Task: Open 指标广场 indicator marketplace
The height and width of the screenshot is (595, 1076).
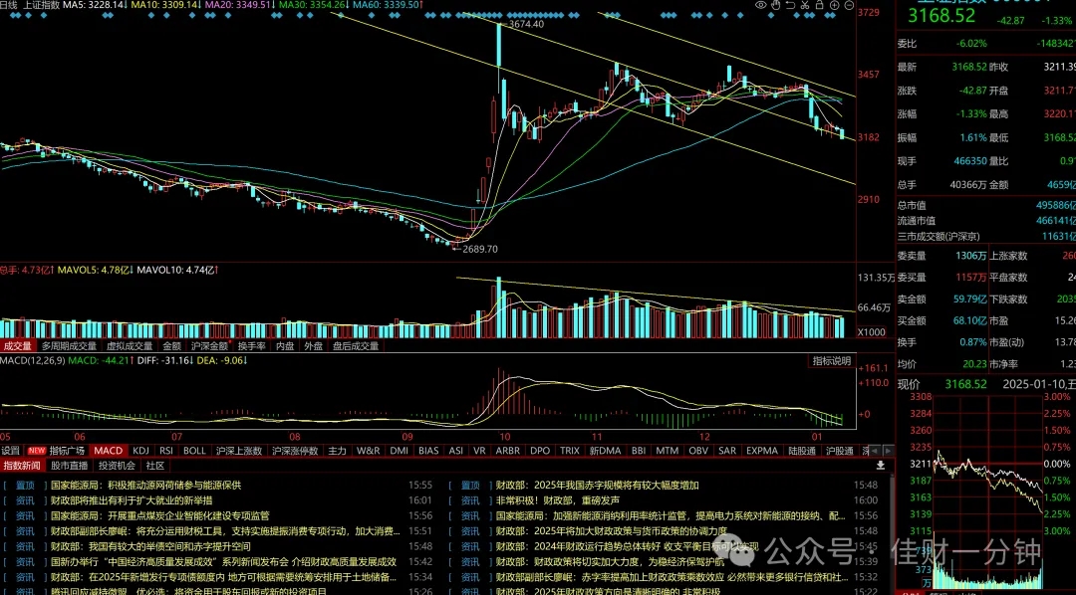Action: (67, 451)
